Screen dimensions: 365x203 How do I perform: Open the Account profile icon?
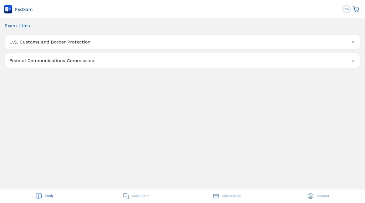coord(310,196)
